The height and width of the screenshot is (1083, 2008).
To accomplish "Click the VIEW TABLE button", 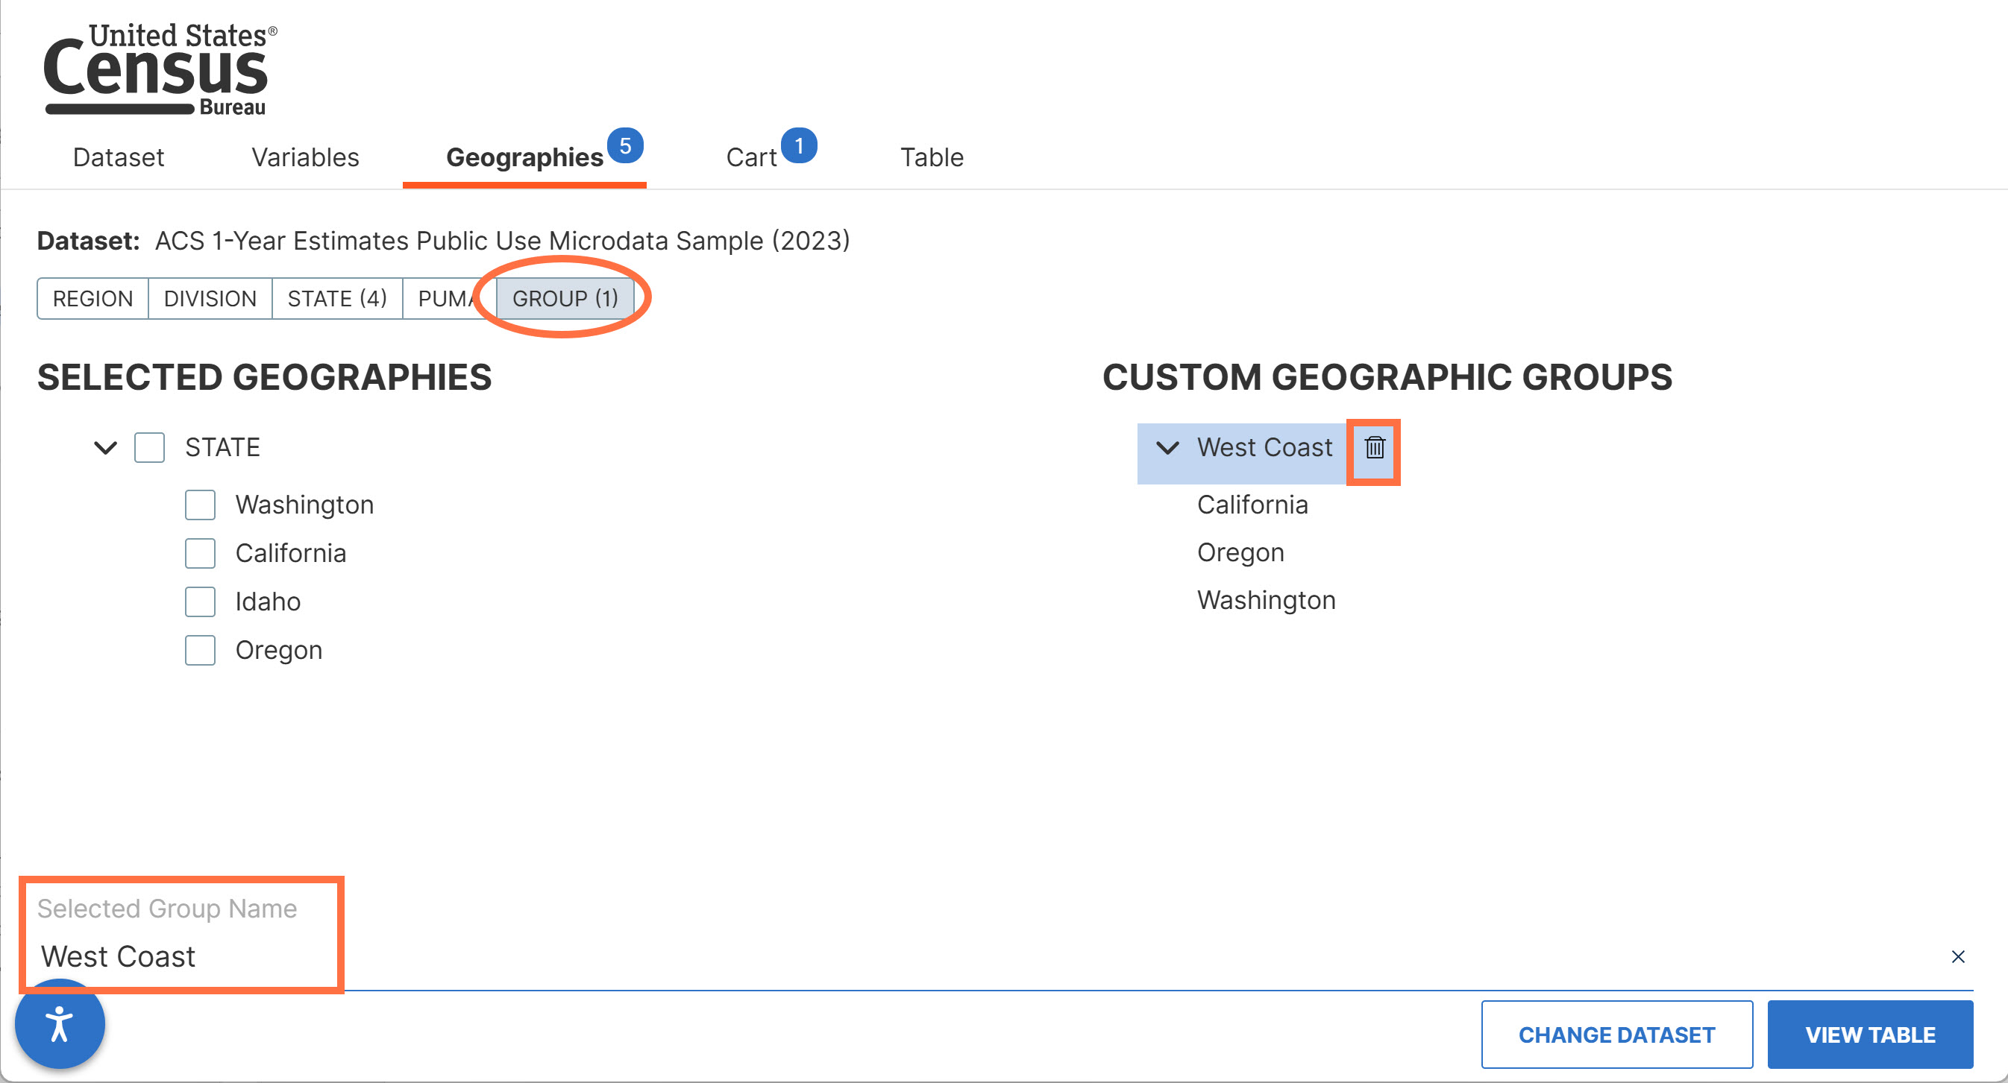I will [x=1870, y=1035].
